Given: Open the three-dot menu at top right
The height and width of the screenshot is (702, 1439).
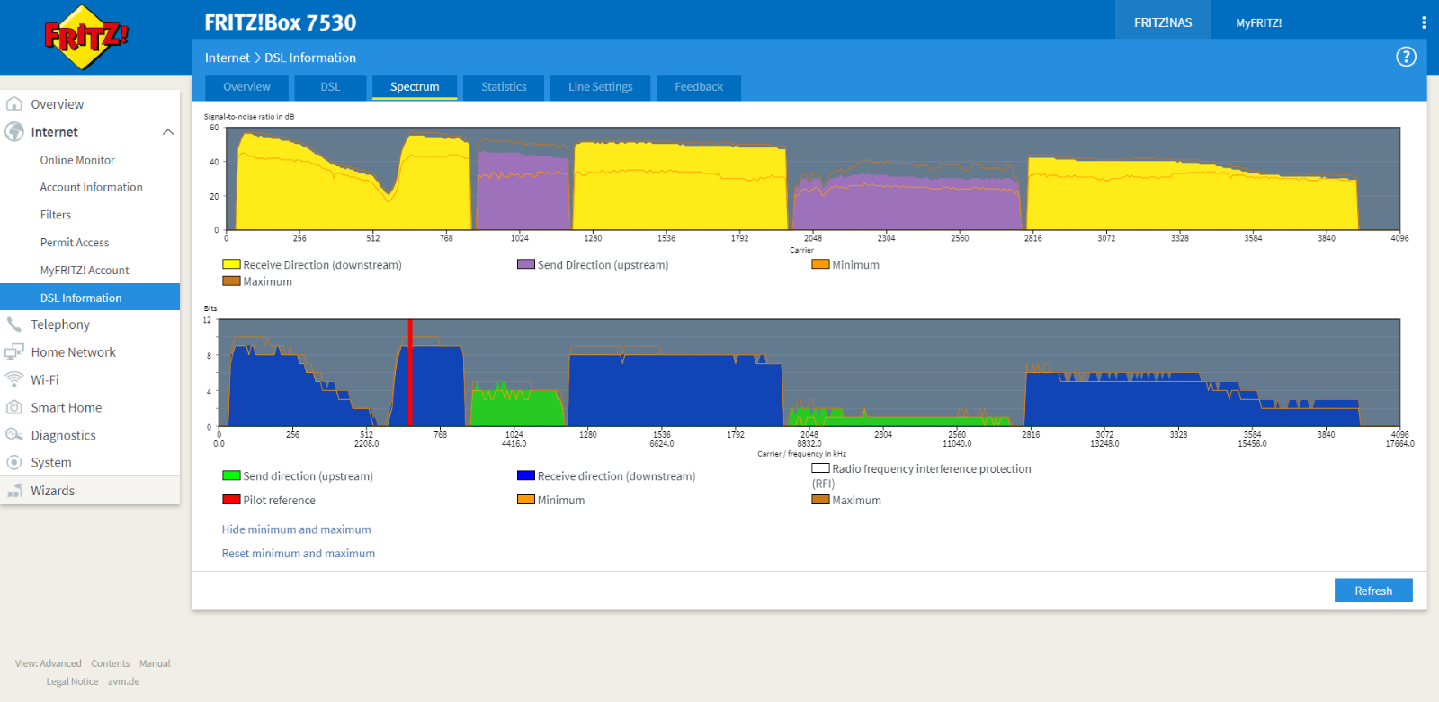Looking at the screenshot, I should (1423, 22).
